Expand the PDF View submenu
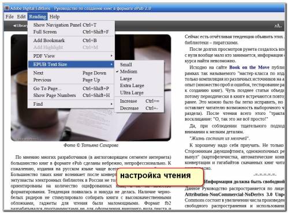 pyautogui.click(x=72, y=56)
